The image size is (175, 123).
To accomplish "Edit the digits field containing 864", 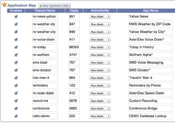I will (74, 78).
